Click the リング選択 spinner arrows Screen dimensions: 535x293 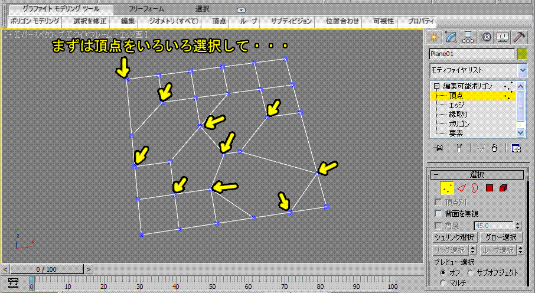[x=473, y=250]
